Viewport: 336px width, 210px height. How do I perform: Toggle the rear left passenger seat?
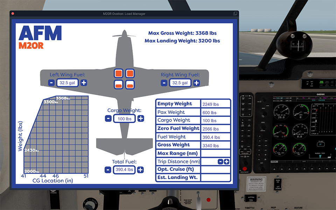[119, 85]
